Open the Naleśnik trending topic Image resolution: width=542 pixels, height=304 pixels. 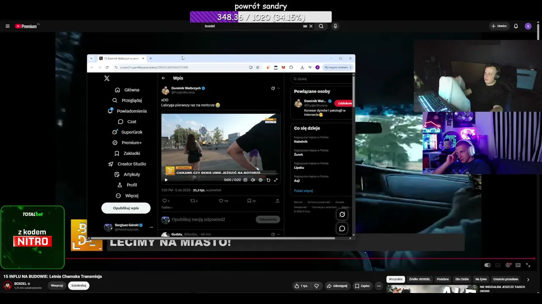pos(301,141)
